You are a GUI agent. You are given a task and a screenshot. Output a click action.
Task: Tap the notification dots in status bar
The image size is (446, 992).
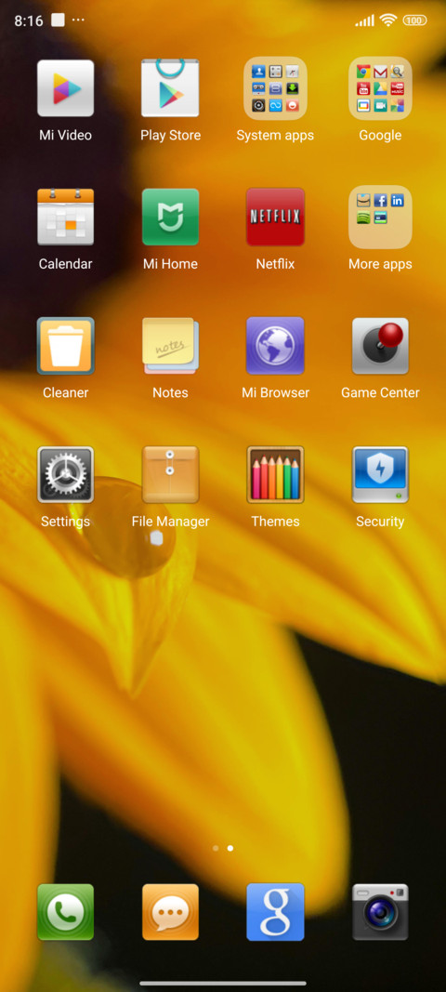pyautogui.click(x=78, y=20)
